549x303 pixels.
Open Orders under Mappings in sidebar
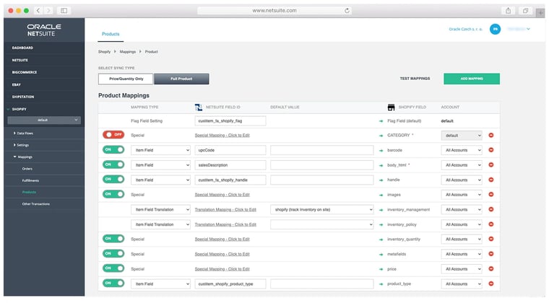(x=27, y=169)
